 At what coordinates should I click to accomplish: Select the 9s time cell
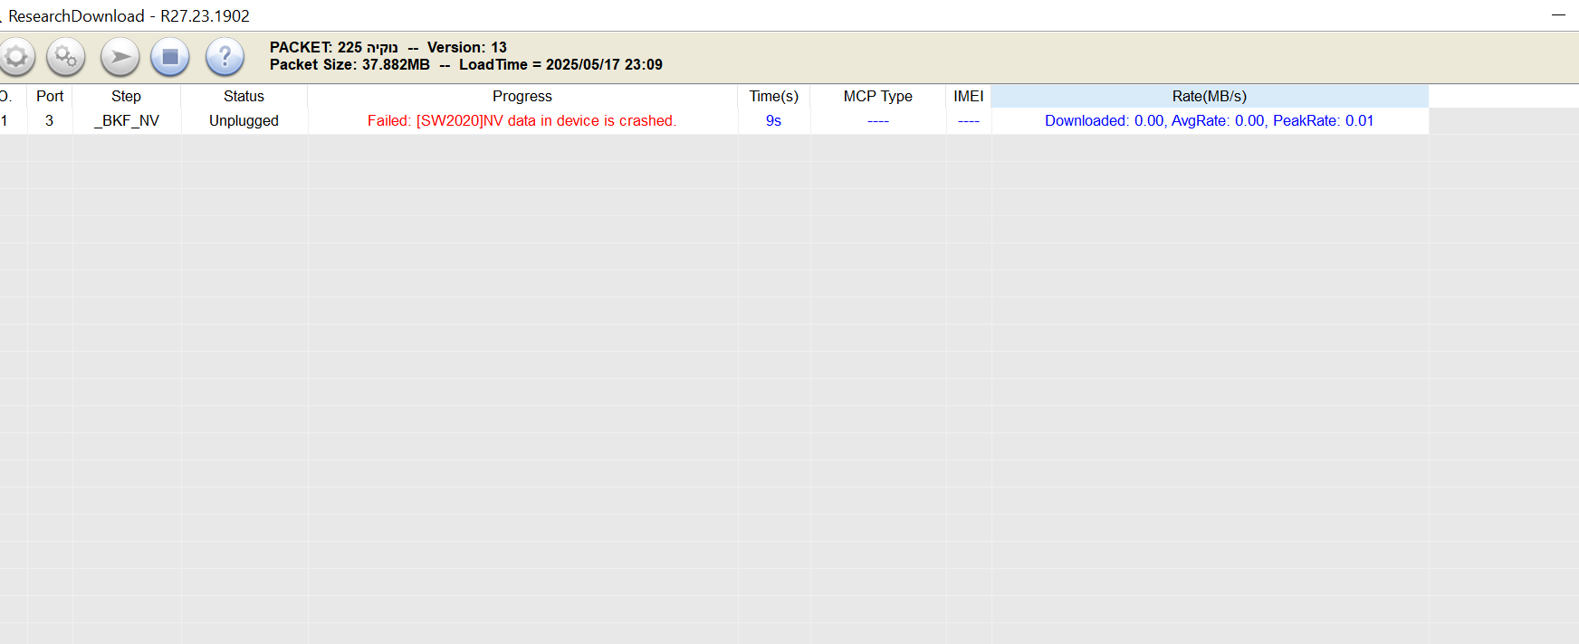coord(774,120)
